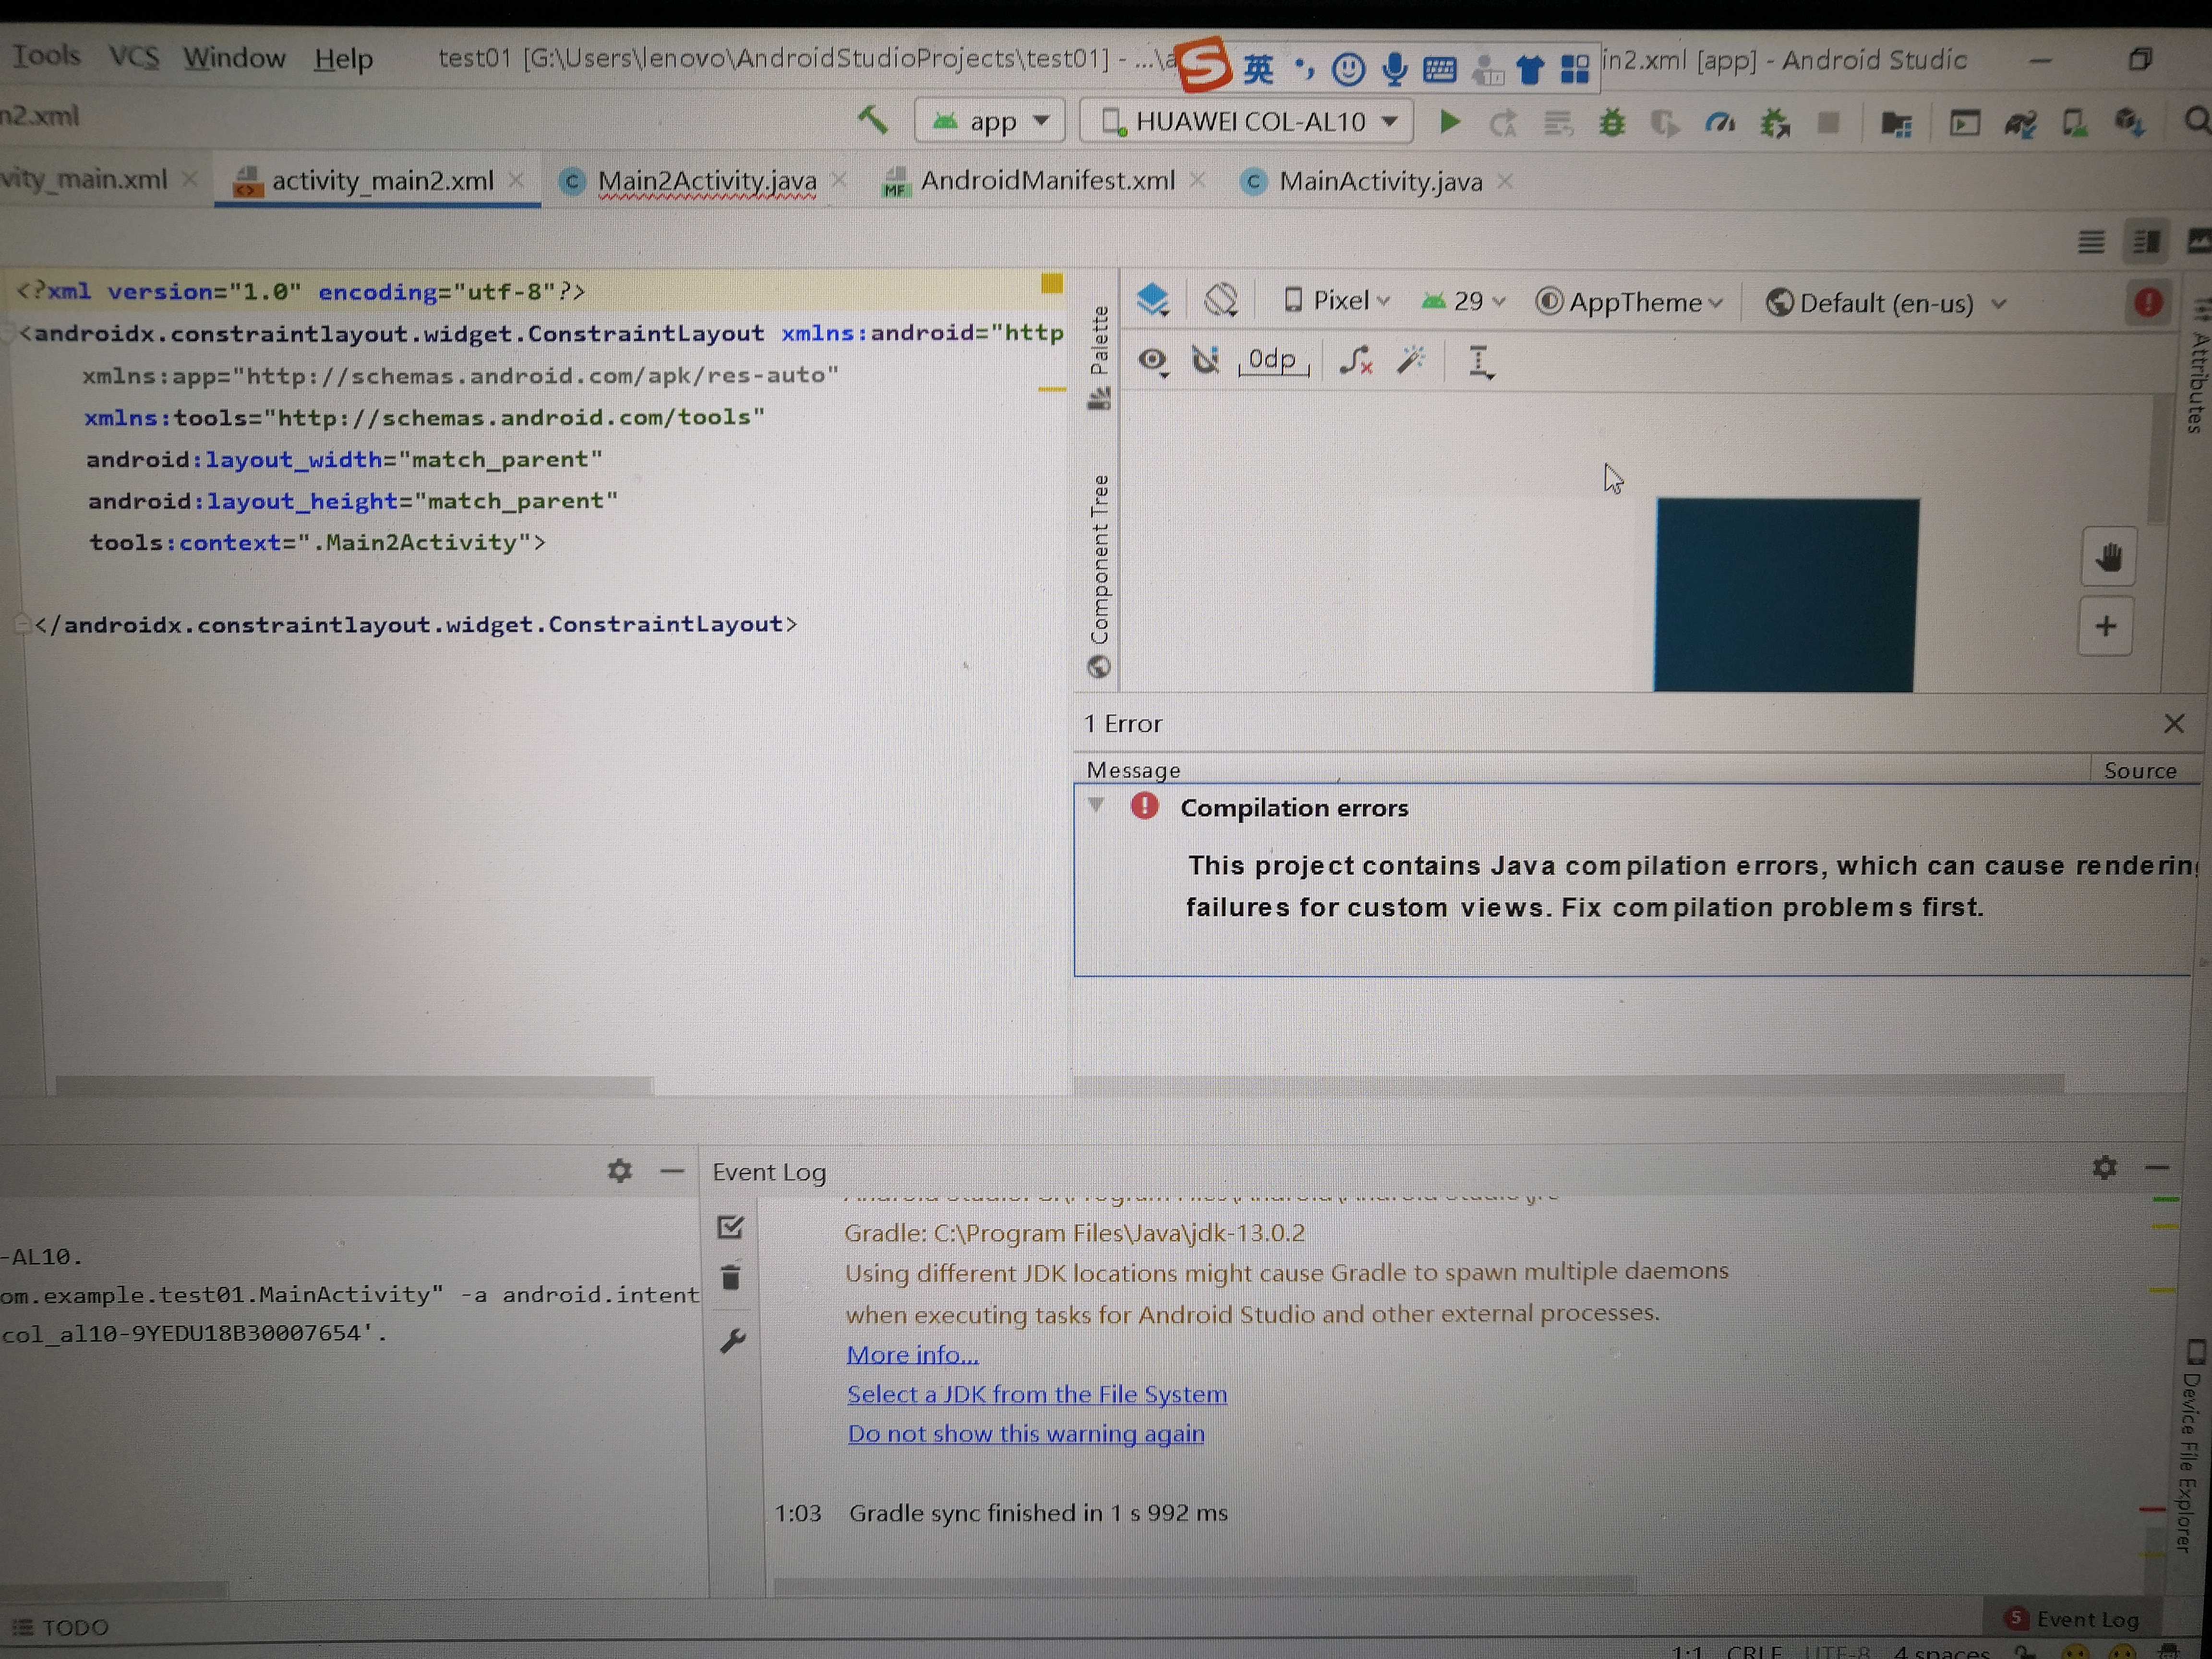Viewport: 2212px width, 1659px height.
Task: Open the Window menu
Action: point(234,58)
